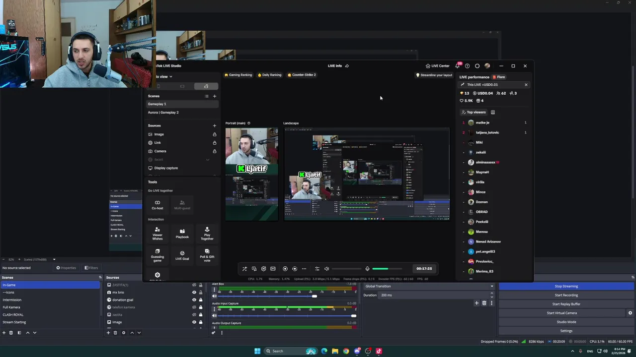Adjust the microphone volume slider
The image size is (636, 357).
click(387, 269)
